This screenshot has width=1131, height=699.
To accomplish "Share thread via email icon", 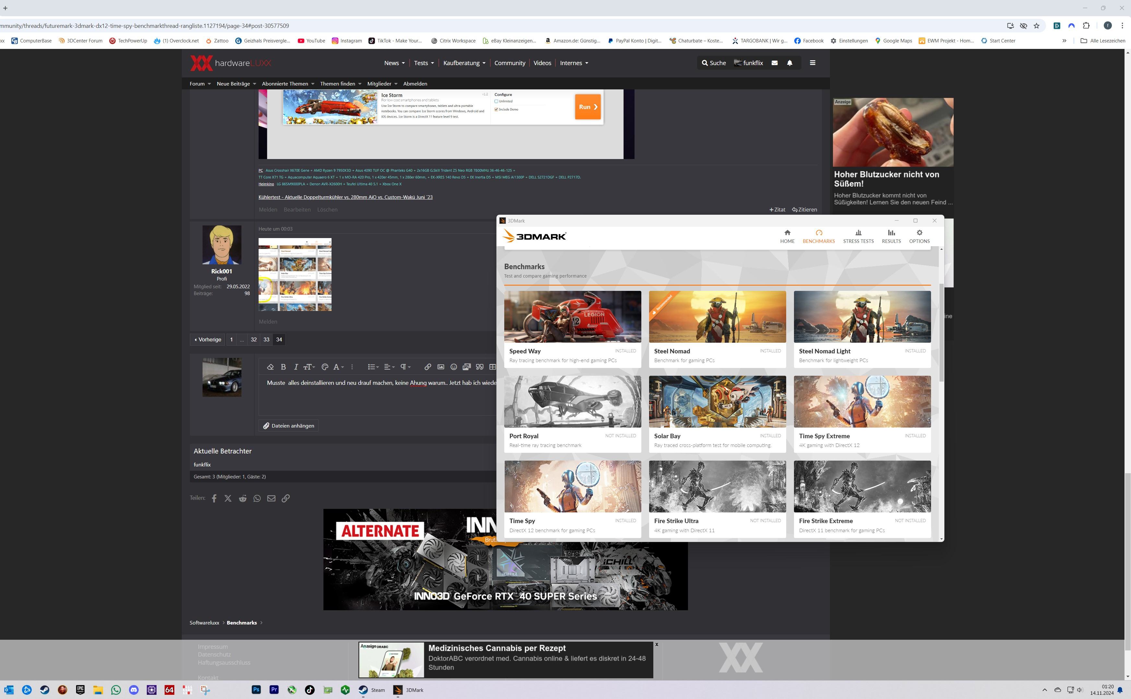I will click(272, 498).
